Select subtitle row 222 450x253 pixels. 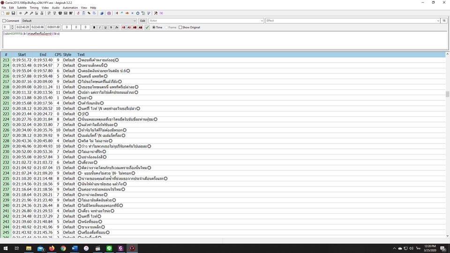coord(223,108)
